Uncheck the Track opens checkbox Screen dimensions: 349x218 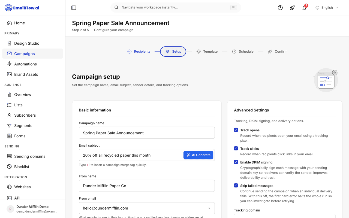point(236,130)
